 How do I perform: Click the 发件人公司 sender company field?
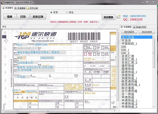tap(27, 48)
